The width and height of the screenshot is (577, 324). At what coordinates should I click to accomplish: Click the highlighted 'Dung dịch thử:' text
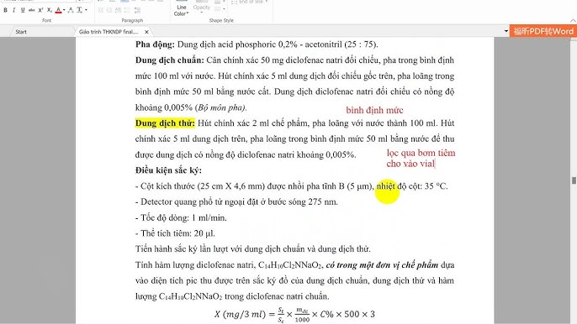(165, 123)
